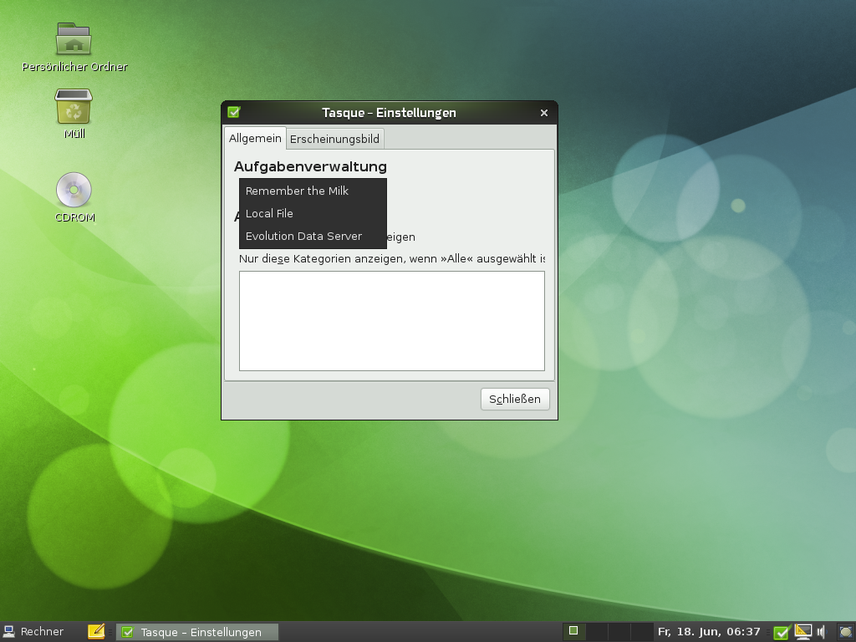The width and height of the screenshot is (856, 642).
Task: Open the Rechner menu in the panel
Action: pos(33,632)
